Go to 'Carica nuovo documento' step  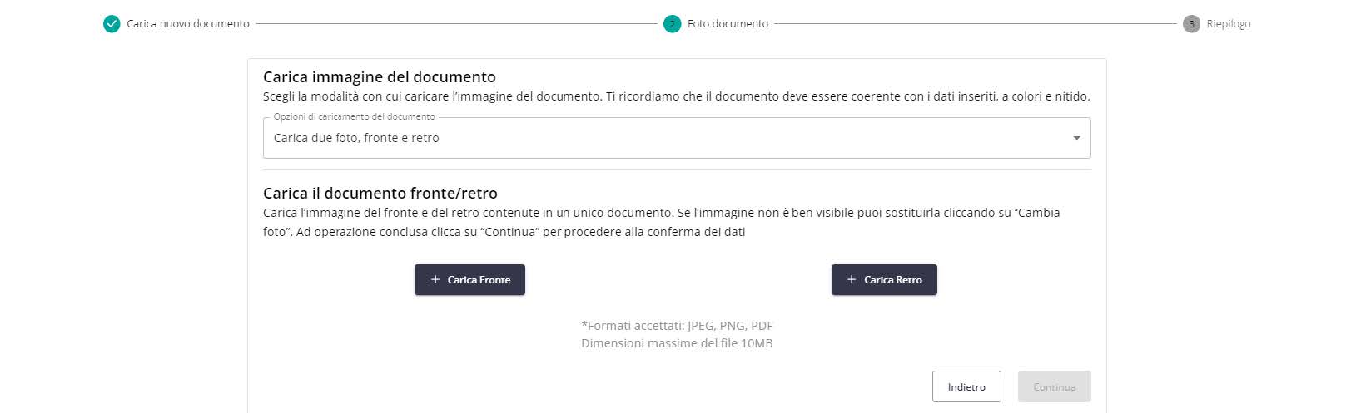coord(188,24)
